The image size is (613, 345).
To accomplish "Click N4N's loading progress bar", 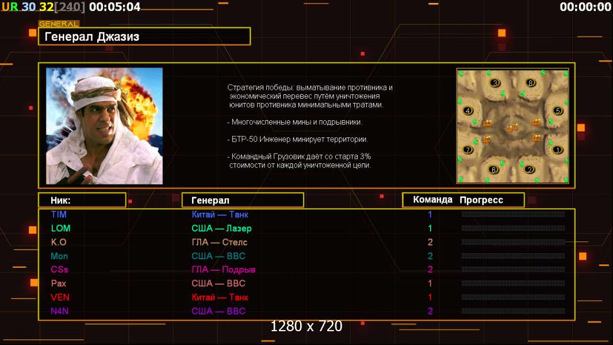I will point(513,312).
